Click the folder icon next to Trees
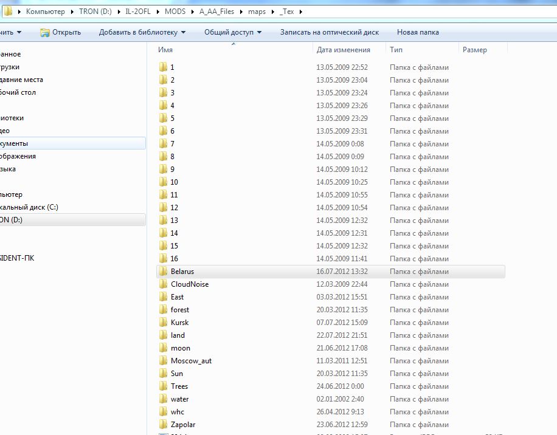 [x=163, y=386]
